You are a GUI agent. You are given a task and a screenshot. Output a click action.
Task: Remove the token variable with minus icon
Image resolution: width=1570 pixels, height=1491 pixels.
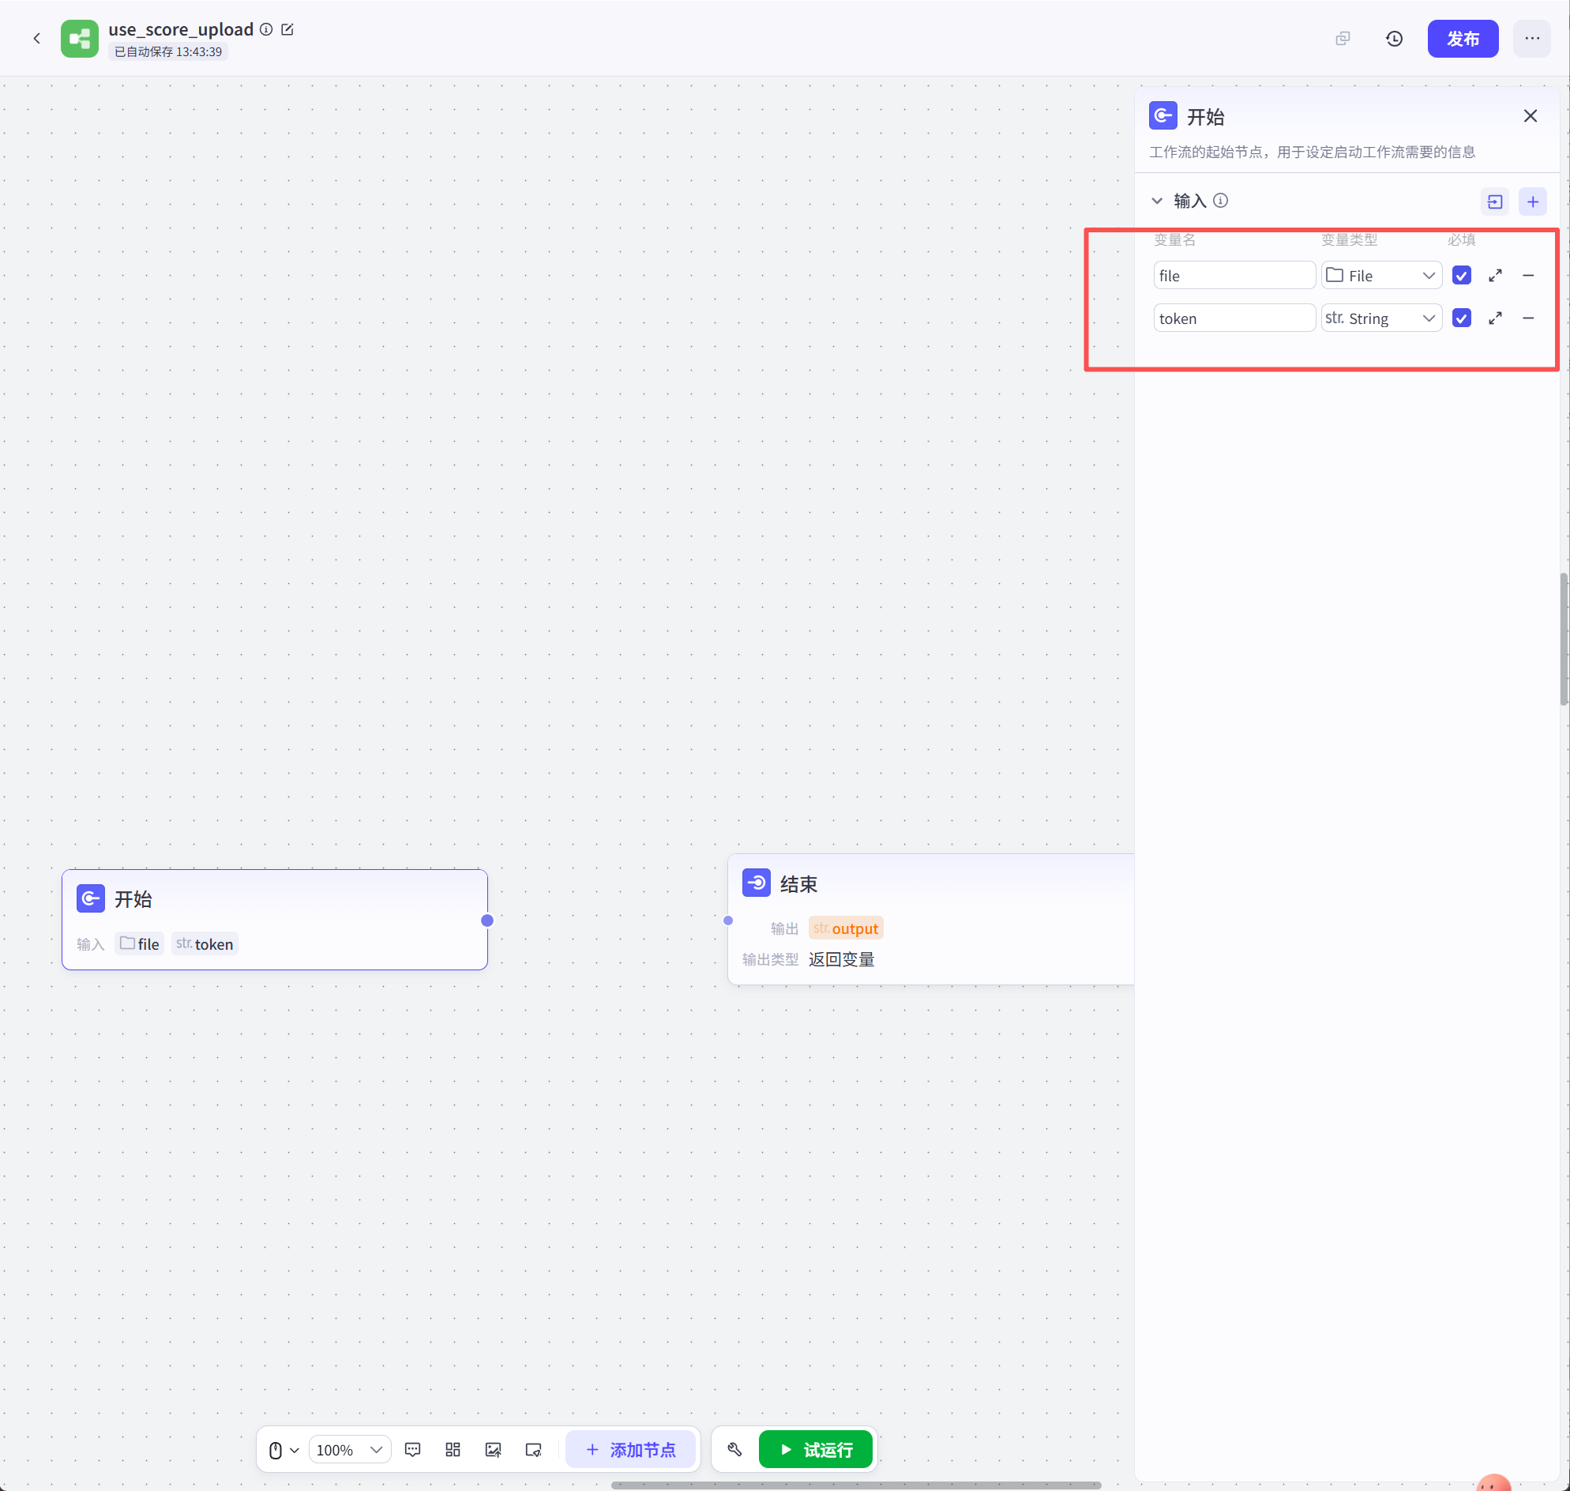click(x=1528, y=318)
